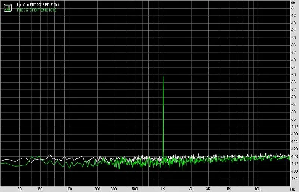Screen dimensions: 299x192
Task: Click the 30 frequency axis label
Action: (20, 189)
